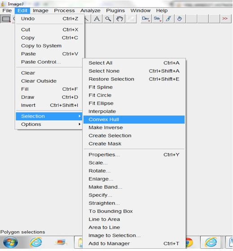233x251 pixels.
Task: Open the Analyze menu
Action: 90,11
